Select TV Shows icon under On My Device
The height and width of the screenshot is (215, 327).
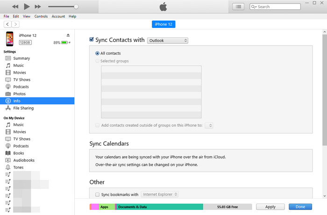8,139
